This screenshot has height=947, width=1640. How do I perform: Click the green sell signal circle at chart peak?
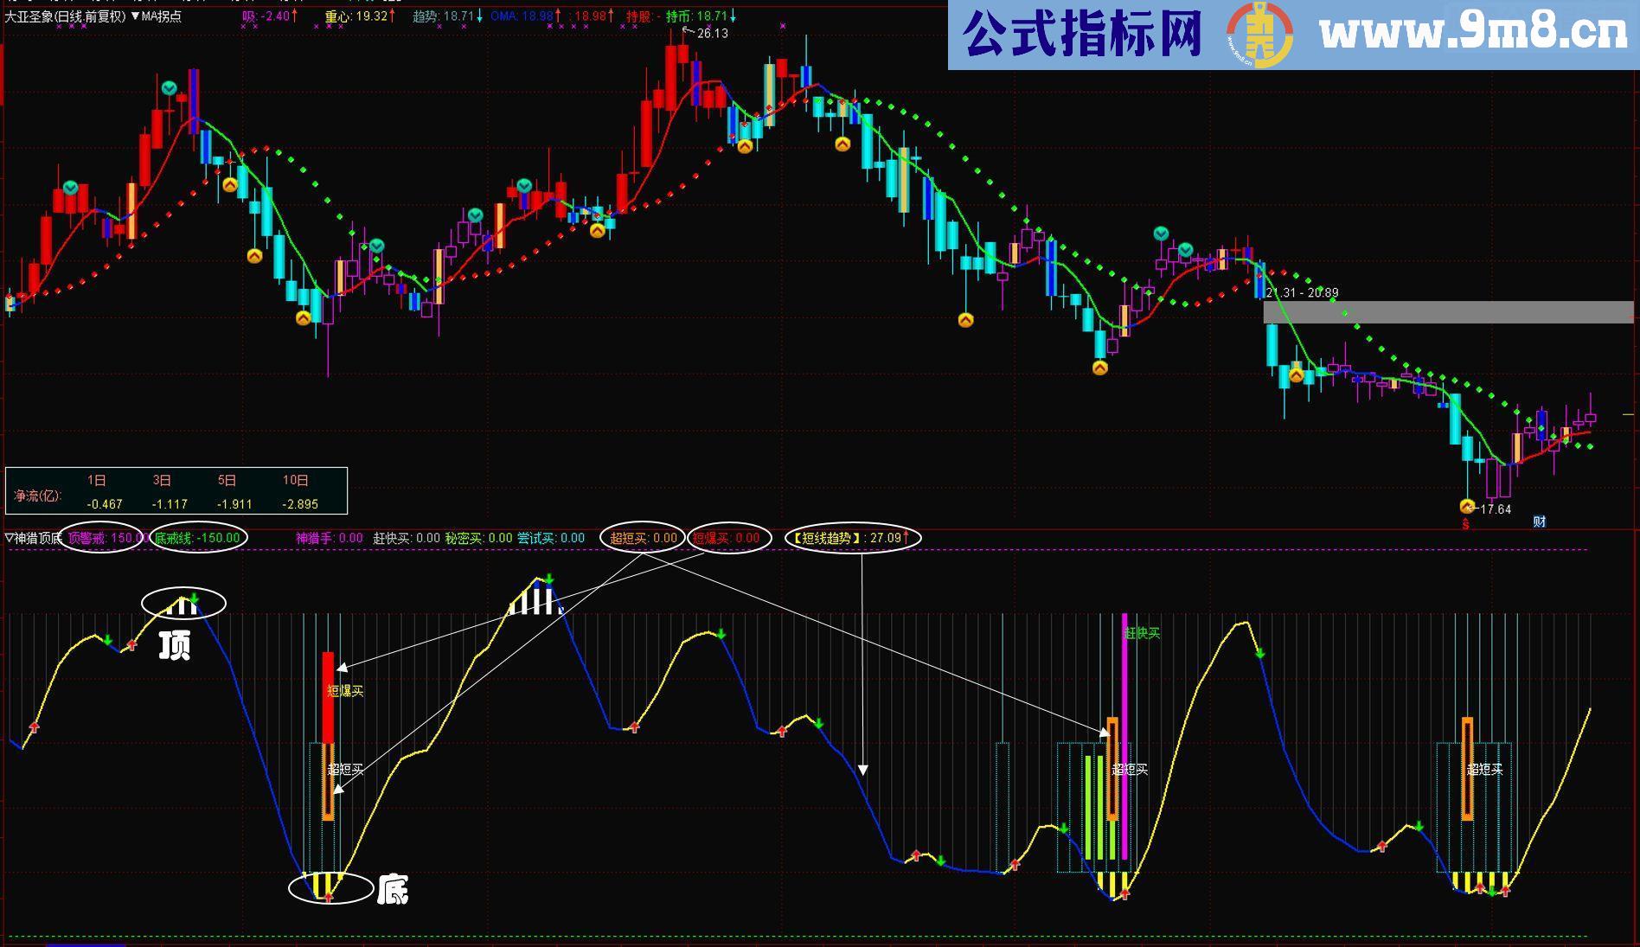click(x=169, y=87)
